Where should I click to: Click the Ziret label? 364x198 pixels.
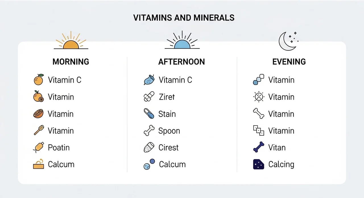pos(167,97)
